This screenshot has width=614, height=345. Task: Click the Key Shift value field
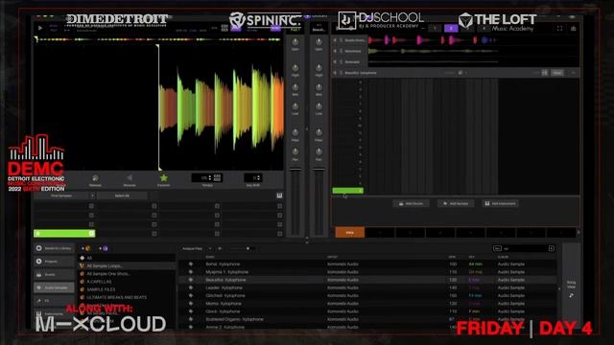pos(253,178)
